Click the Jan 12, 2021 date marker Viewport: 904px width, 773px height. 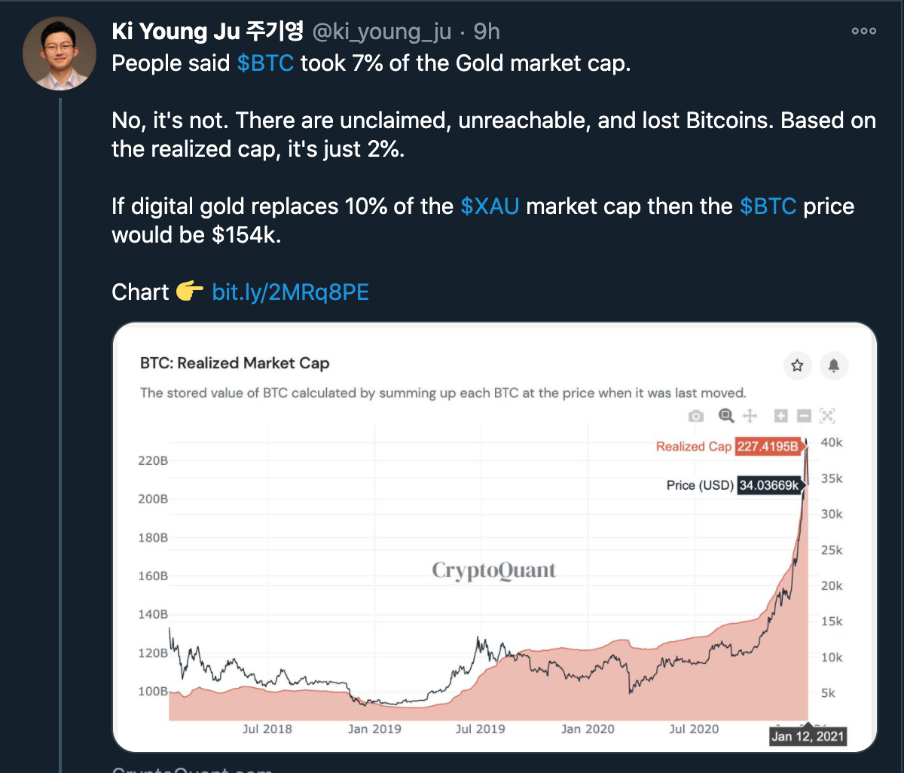point(808,736)
